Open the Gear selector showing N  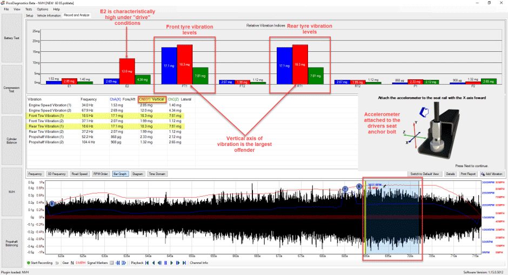click(72, 263)
